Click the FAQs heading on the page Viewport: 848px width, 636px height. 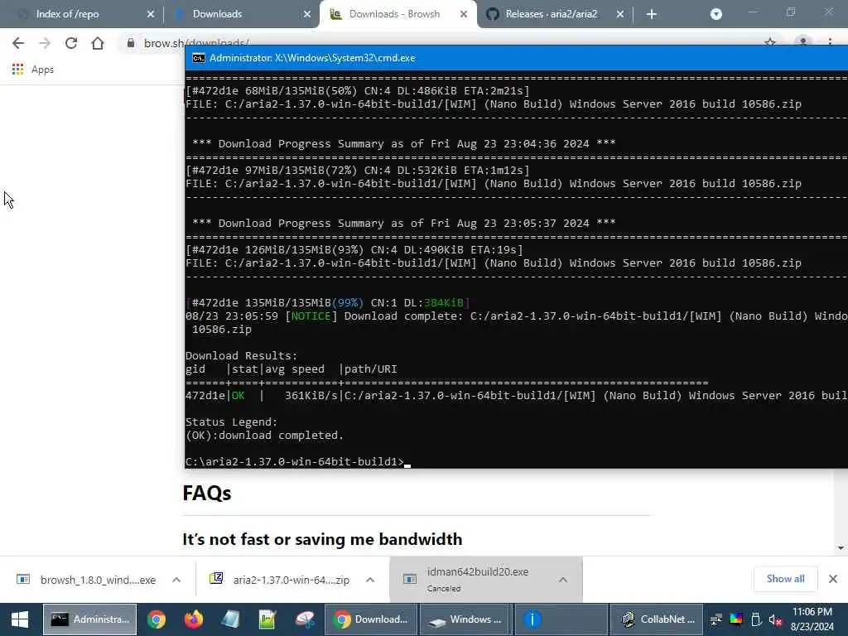[206, 494]
